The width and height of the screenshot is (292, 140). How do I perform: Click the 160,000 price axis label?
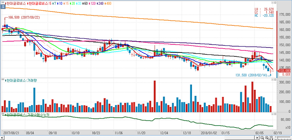click(285, 30)
